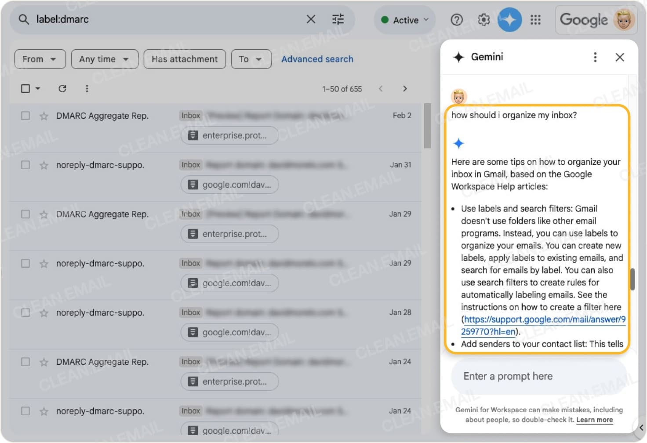Open the Gemini sparkle icon in the toolbar
This screenshot has width=647, height=443.
point(509,19)
